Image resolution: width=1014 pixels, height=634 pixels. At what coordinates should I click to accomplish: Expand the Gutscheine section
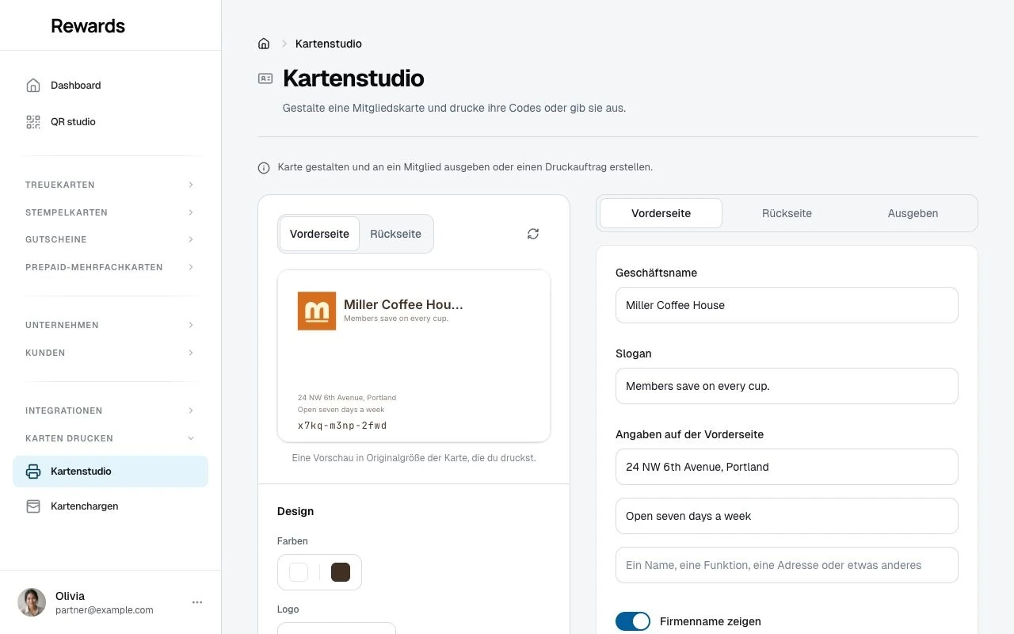[x=110, y=239]
